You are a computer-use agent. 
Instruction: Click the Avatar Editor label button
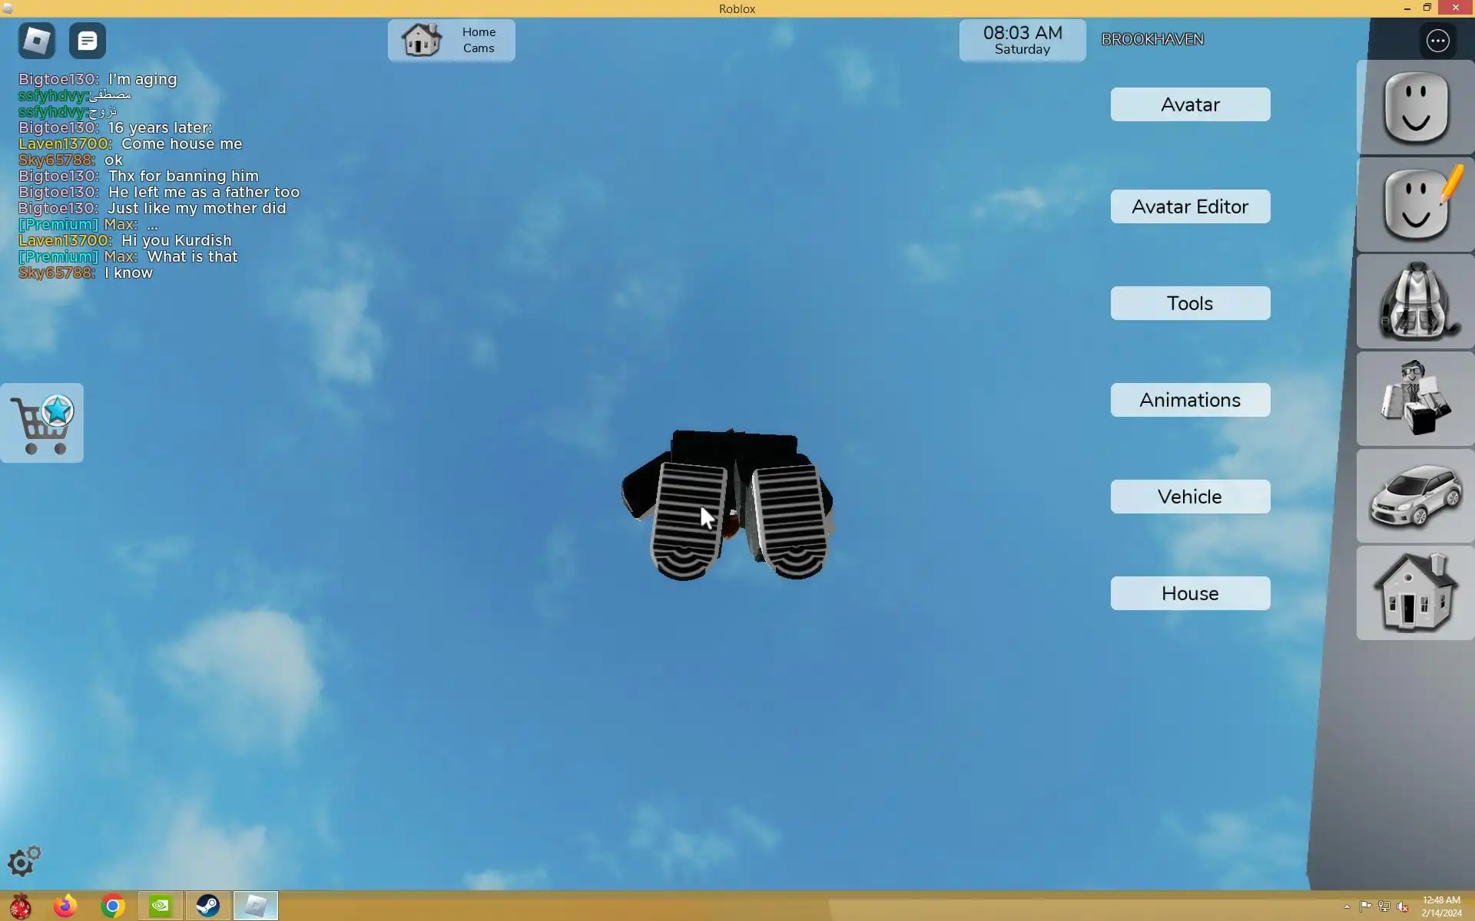[x=1190, y=206]
